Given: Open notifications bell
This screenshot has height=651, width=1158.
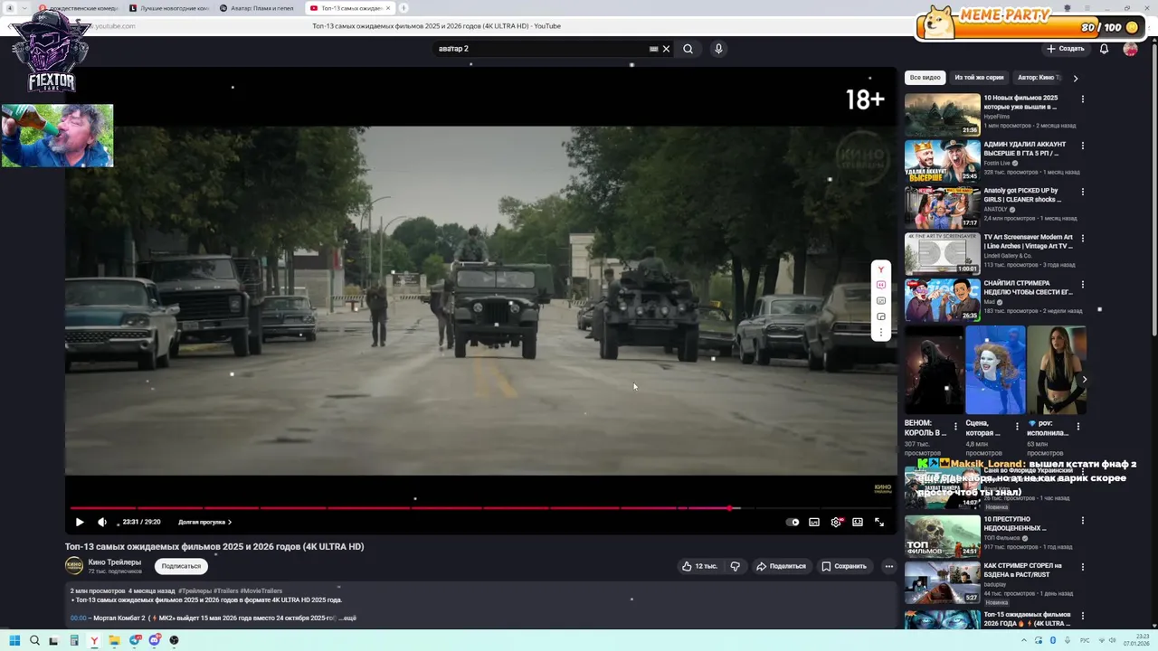Looking at the screenshot, I should pyautogui.click(x=1104, y=49).
